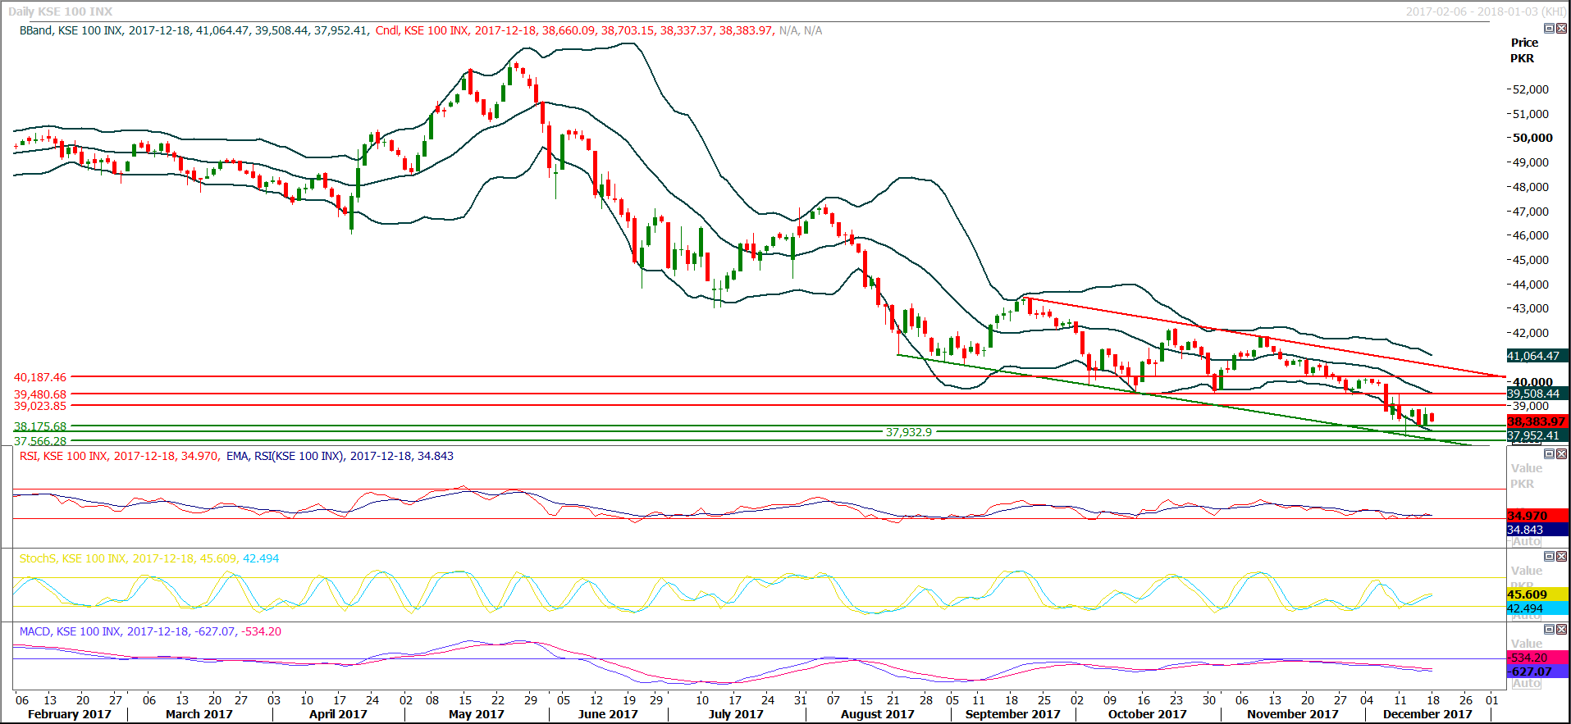The height and width of the screenshot is (724, 1571).
Task: Close the MACD indicator pane
Action: click(x=1561, y=630)
